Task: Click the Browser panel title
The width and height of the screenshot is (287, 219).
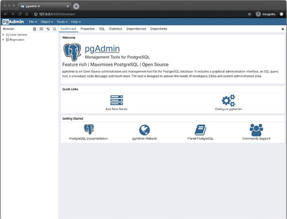Action: coord(9,29)
